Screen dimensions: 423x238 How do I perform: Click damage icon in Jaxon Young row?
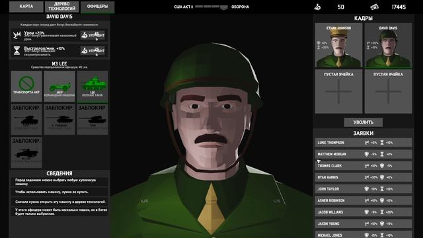coord(366,223)
